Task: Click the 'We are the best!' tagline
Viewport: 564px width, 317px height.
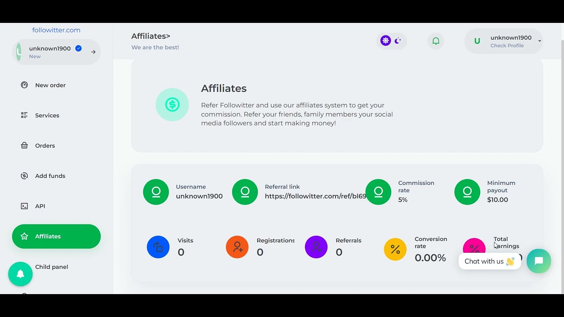Action: (x=155, y=48)
